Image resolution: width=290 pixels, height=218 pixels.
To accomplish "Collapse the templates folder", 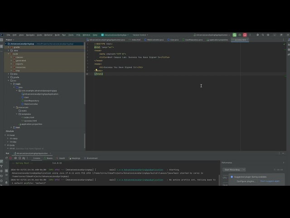I will (x=17, y=114).
